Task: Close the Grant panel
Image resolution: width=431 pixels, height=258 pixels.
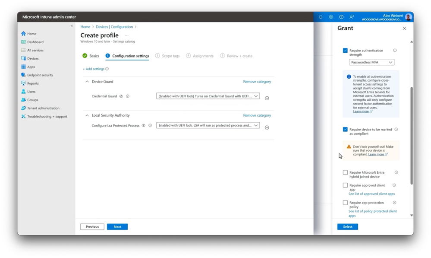Action: point(404,29)
